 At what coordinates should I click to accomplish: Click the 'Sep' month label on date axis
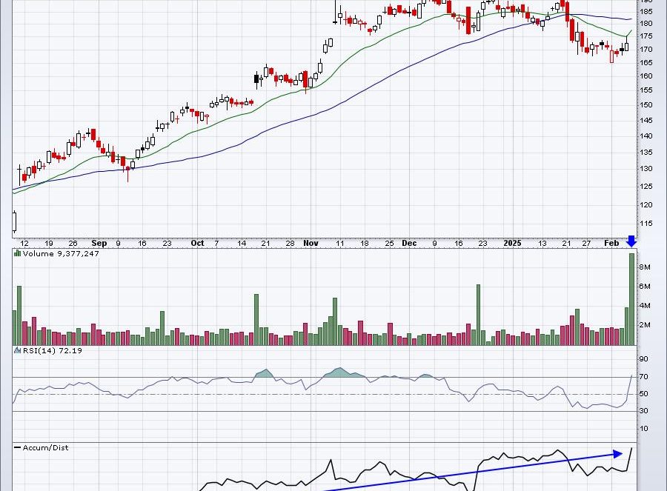[x=99, y=243]
